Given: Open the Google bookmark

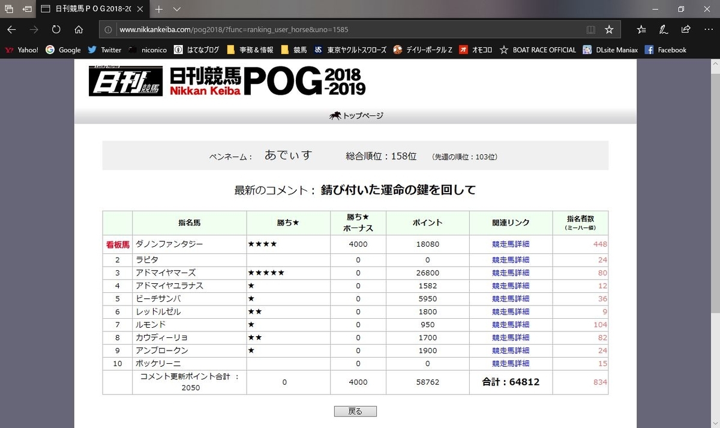Looking at the screenshot, I should coord(63,50).
